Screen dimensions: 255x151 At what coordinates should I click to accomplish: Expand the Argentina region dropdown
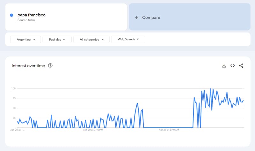pos(26,39)
